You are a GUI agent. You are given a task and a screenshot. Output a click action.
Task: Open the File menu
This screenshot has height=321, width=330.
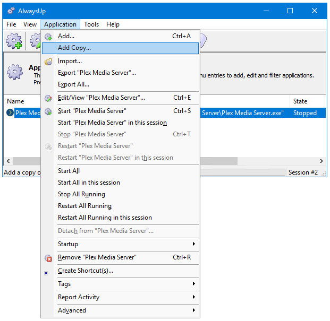tap(11, 24)
